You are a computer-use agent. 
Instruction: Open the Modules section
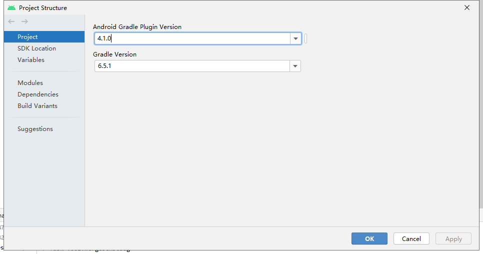coord(30,83)
